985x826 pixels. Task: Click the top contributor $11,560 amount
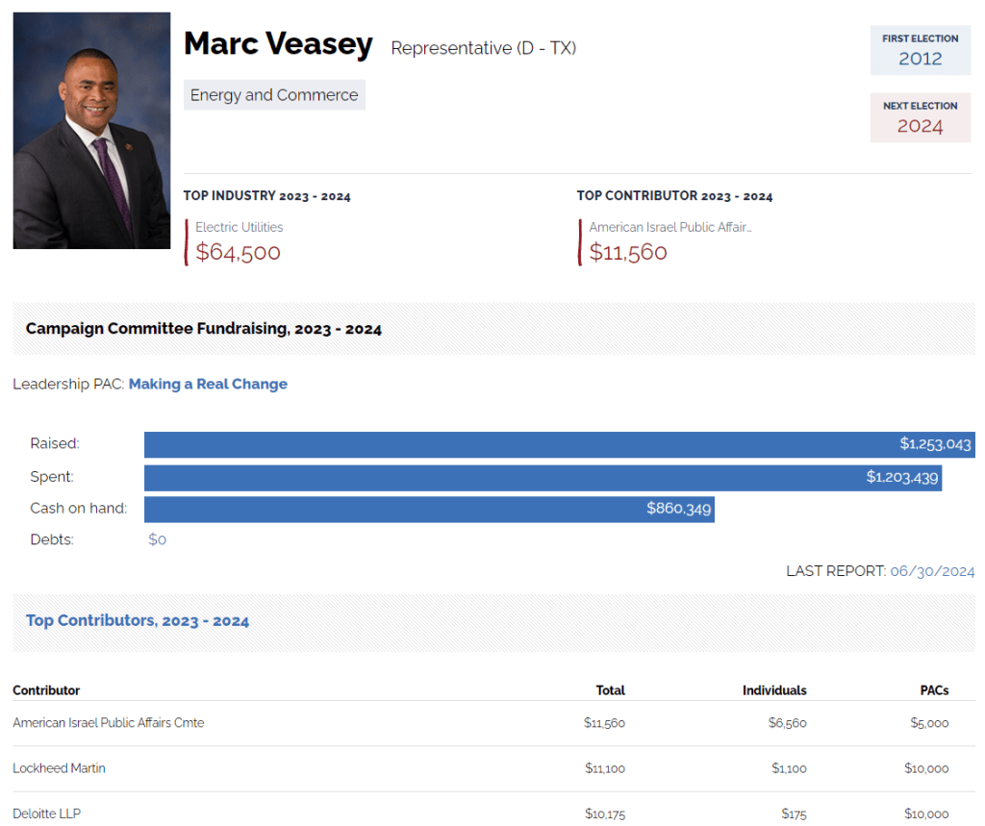click(628, 253)
